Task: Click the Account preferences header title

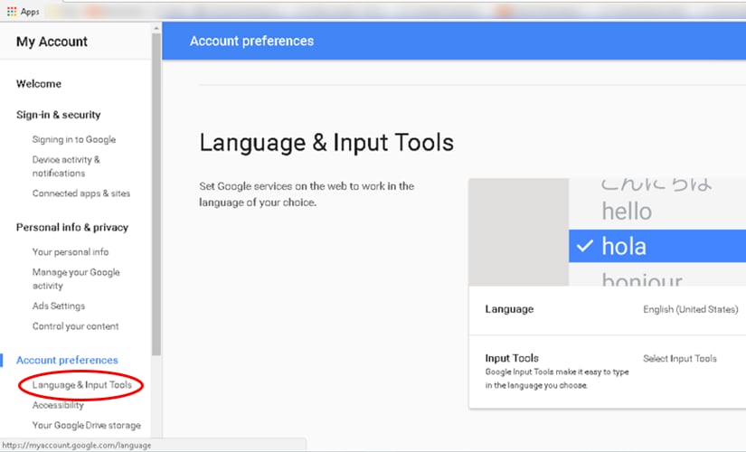Action: point(251,42)
